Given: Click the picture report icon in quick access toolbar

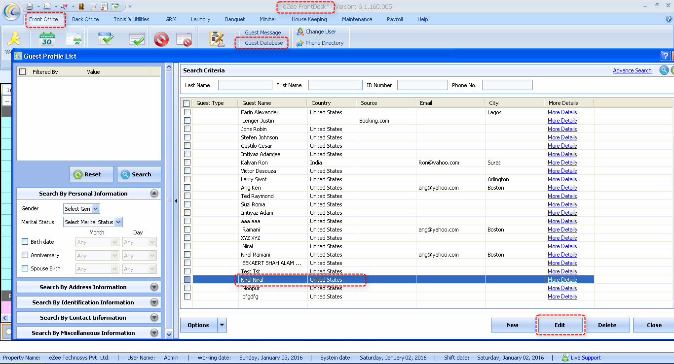Looking at the screenshot, I should click(47, 6).
